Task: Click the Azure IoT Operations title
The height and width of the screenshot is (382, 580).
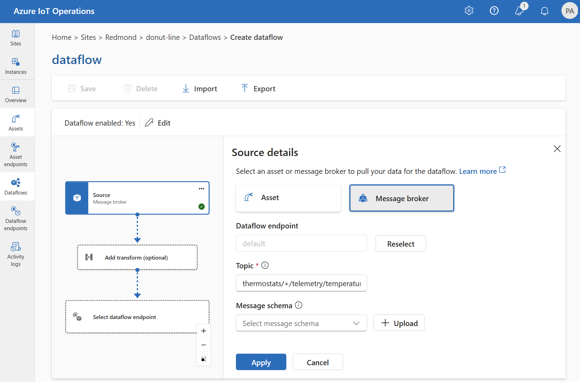Action: click(54, 11)
